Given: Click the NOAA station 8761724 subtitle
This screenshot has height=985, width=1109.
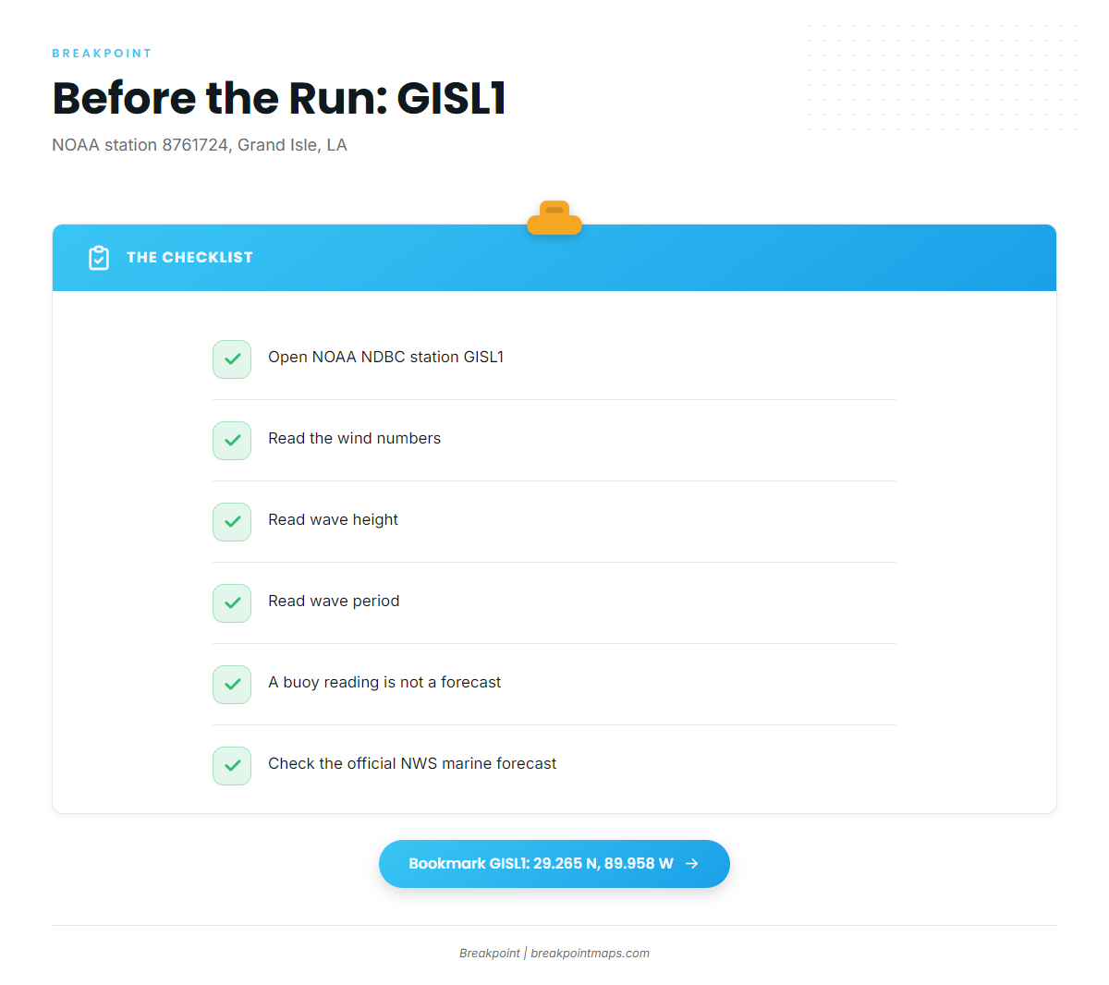Looking at the screenshot, I should click(200, 145).
